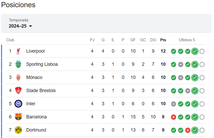This screenshot has height=138, width=214.
Task: Click Inter's first gray draw icon
Action: (173, 104)
